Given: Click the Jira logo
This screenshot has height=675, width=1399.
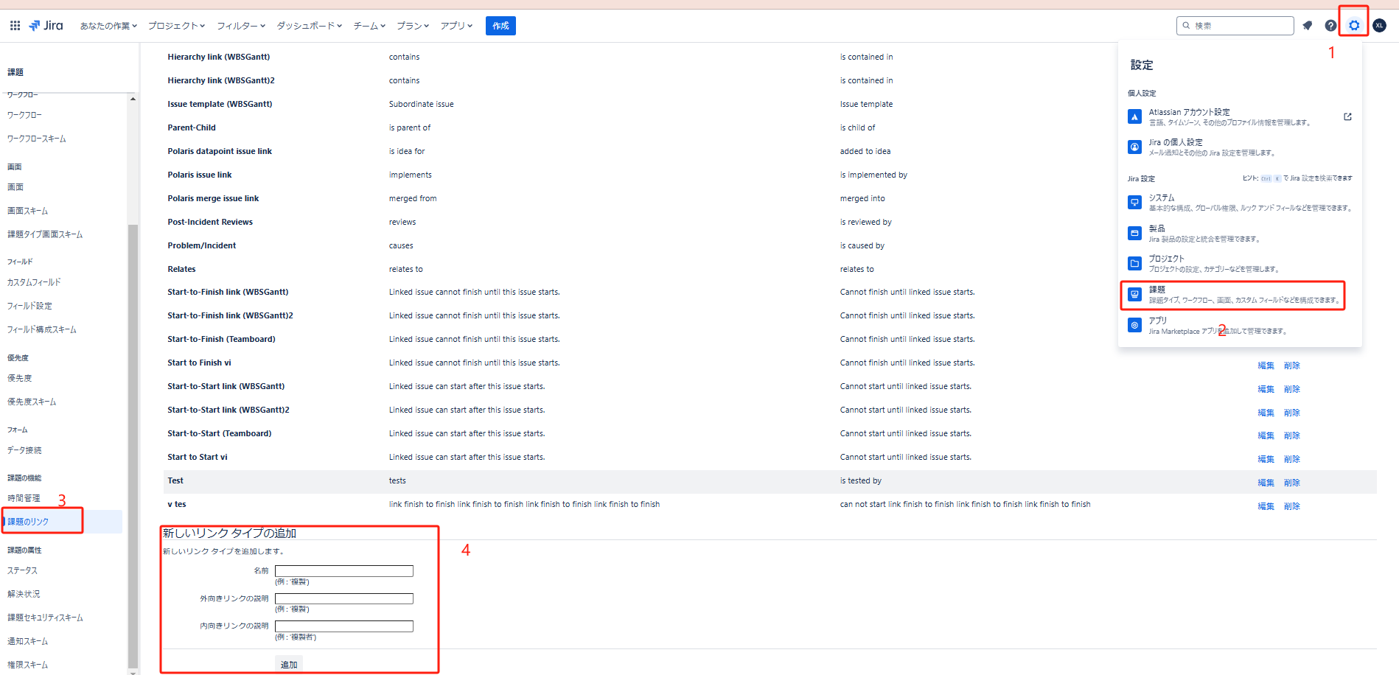Looking at the screenshot, I should [x=46, y=26].
